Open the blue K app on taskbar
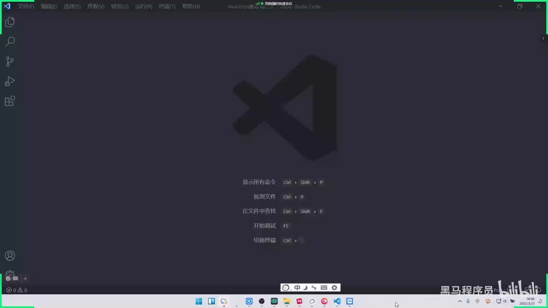The height and width of the screenshot is (308, 548). tap(249, 301)
